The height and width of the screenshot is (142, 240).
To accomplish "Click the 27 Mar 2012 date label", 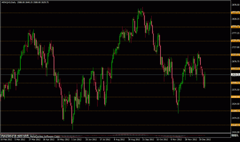I will tap(35, 139).
